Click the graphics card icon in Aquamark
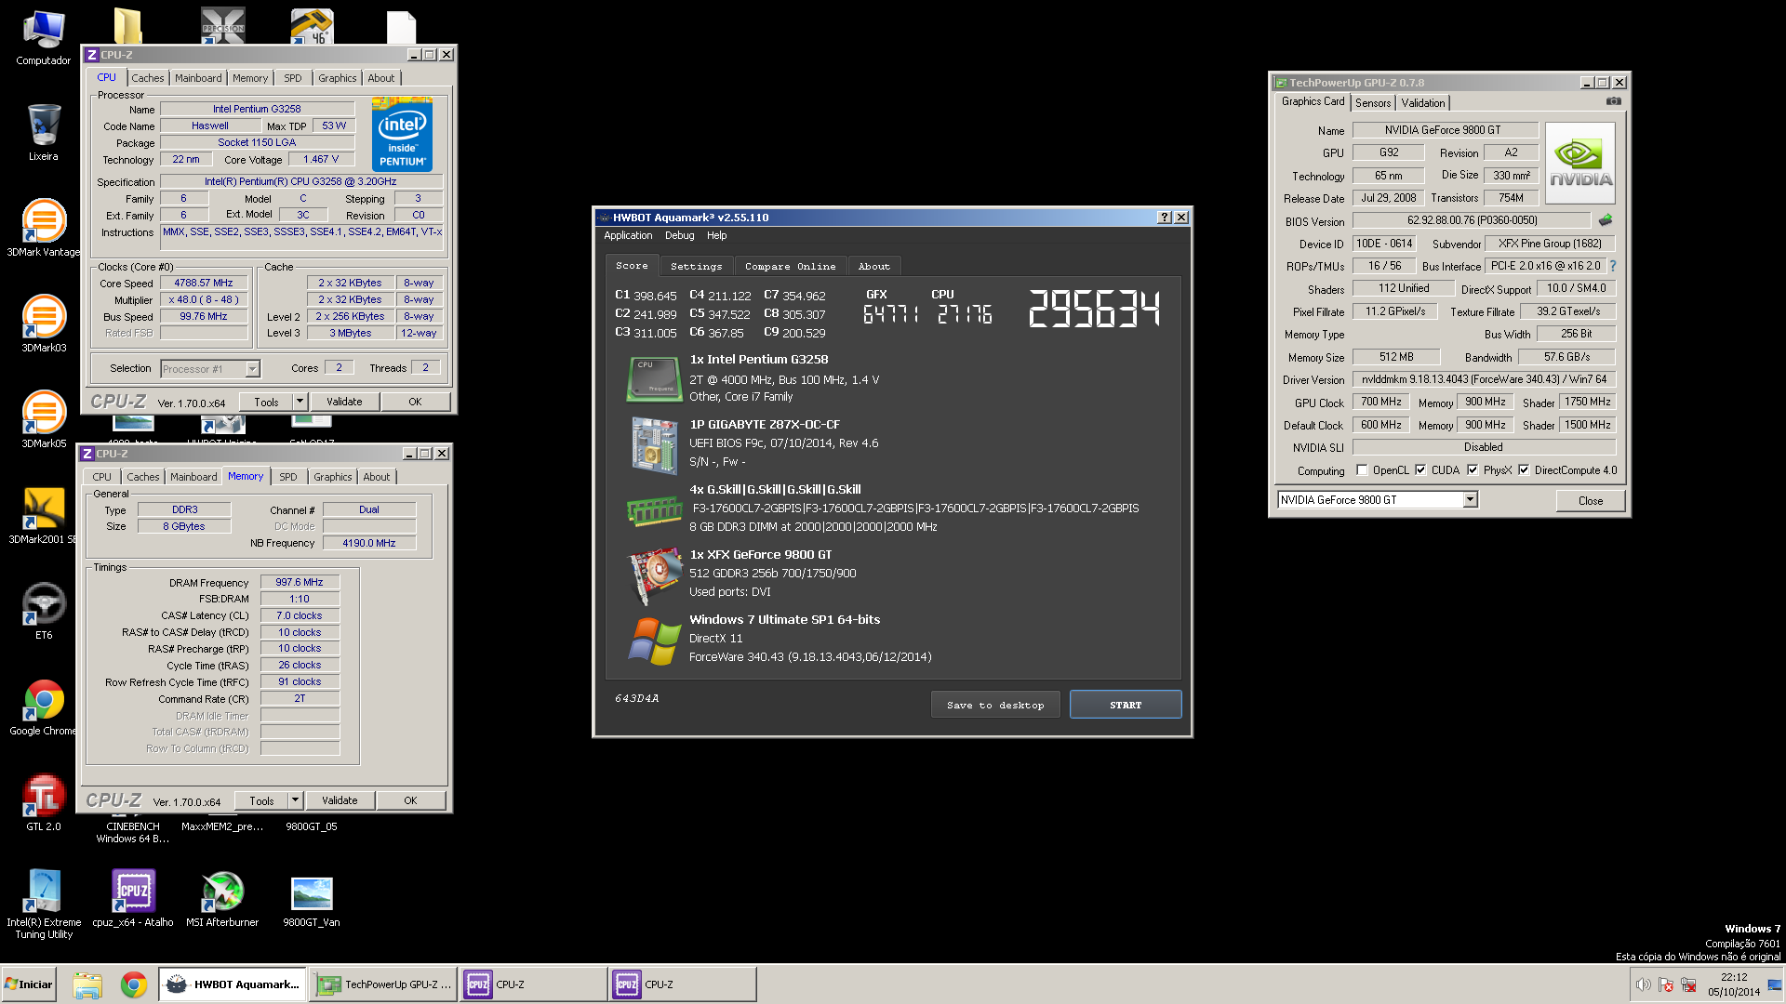 [655, 575]
